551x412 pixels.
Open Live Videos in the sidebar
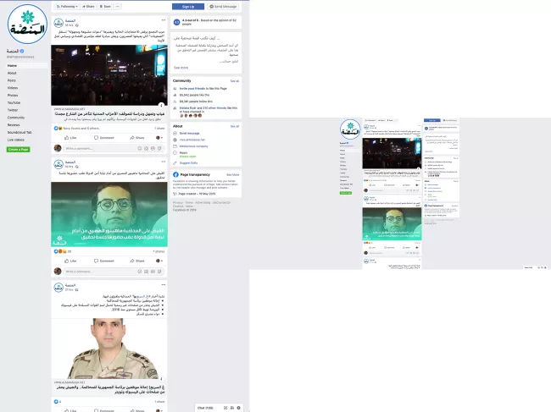point(16,140)
